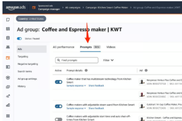This screenshot has width=182, height=121.
Task: Switch to the All performance tab
Action: pos(63,47)
